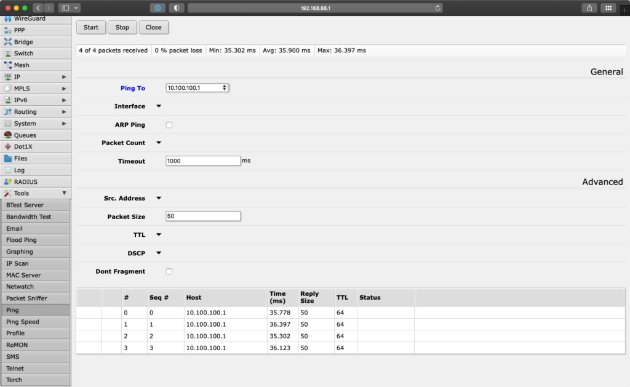This screenshot has height=387, width=630.
Task: Click the Start button to begin pinging
Action: (90, 27)
